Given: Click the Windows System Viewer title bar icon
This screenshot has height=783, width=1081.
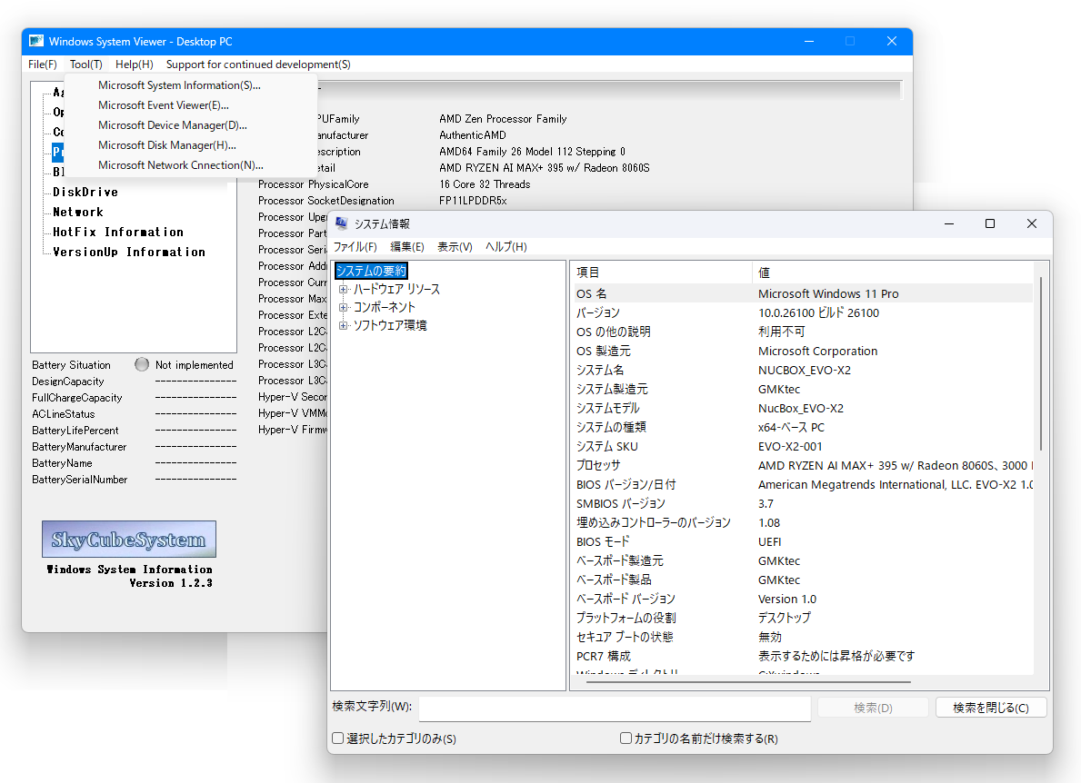Looking at the screenshot, I should (x=35, y=40).
